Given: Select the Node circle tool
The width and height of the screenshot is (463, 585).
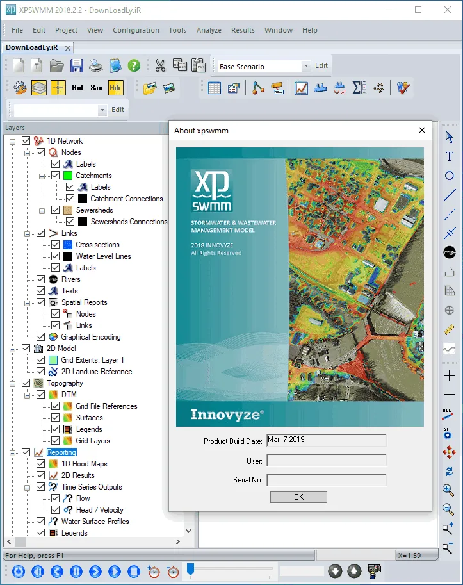Looking at the screenshot, I should [x=449, y=176].
